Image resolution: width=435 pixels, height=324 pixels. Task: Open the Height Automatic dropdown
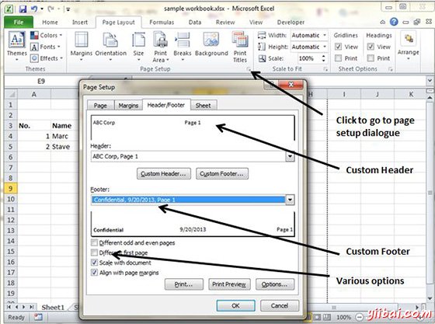(x=325, y=47)
